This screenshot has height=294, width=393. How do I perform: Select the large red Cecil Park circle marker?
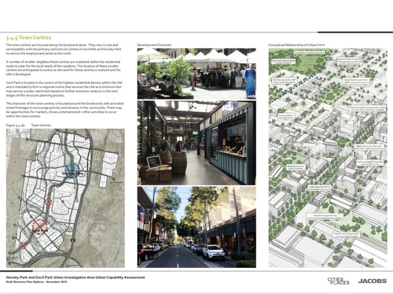(40, 227)
